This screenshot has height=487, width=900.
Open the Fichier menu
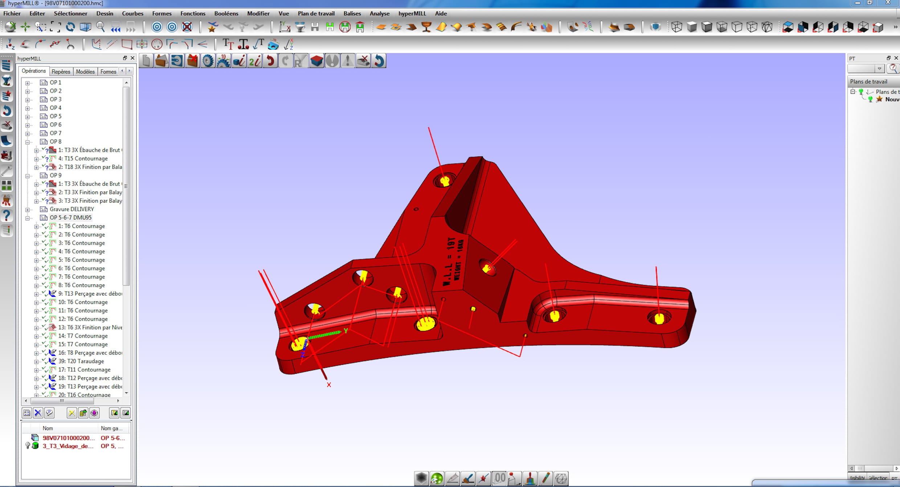pyautogui.click(x=12, y=13)
